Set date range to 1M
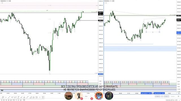181x101 pixels. [x=6, y=100]
